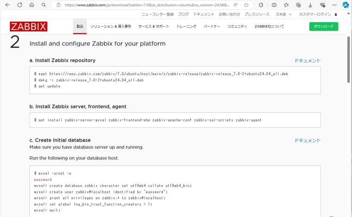Open the Favorites list icon
This screenshot has width=352, height=217.
[286, 5]
